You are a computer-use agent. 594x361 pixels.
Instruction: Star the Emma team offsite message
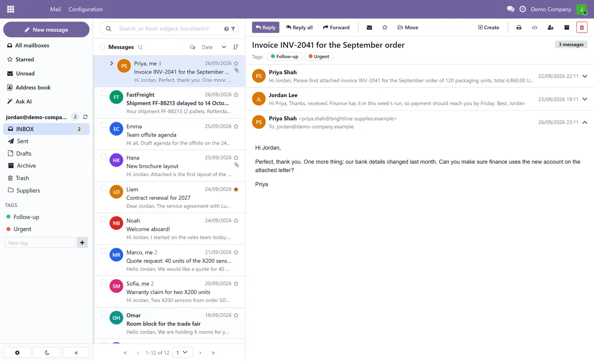point(236,126)
